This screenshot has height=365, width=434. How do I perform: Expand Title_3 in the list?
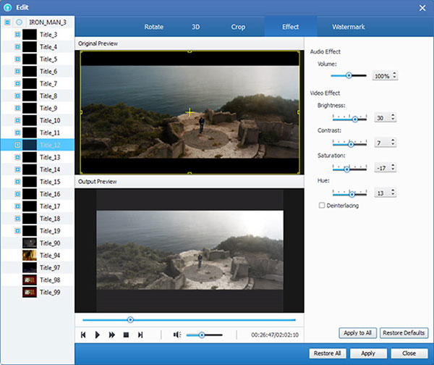pos(17,35)
